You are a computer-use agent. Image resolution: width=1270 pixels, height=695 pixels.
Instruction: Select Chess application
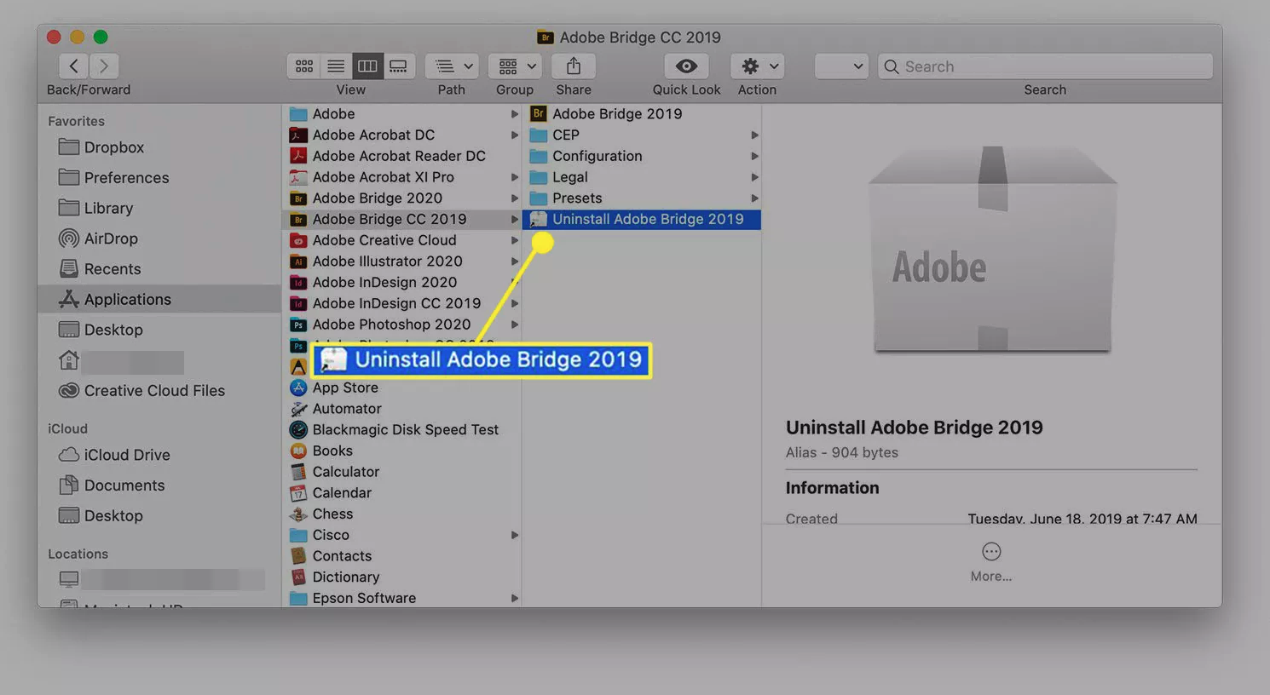(401, 514)
